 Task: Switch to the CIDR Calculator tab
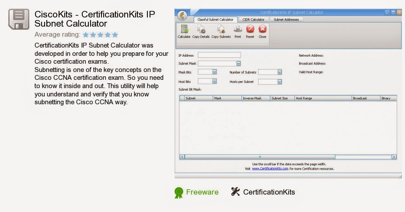tap(253, 20)
